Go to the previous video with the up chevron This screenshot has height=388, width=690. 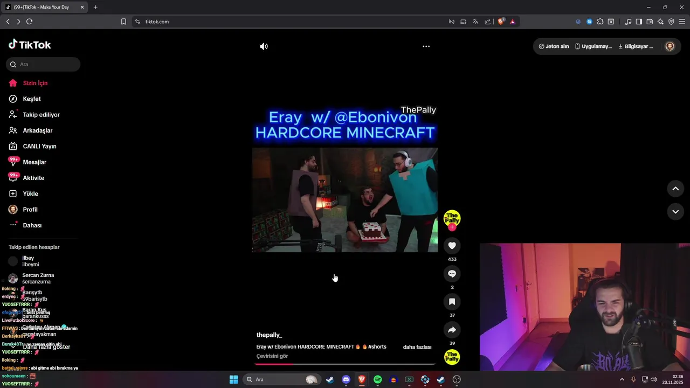click(x=675, y=189)
